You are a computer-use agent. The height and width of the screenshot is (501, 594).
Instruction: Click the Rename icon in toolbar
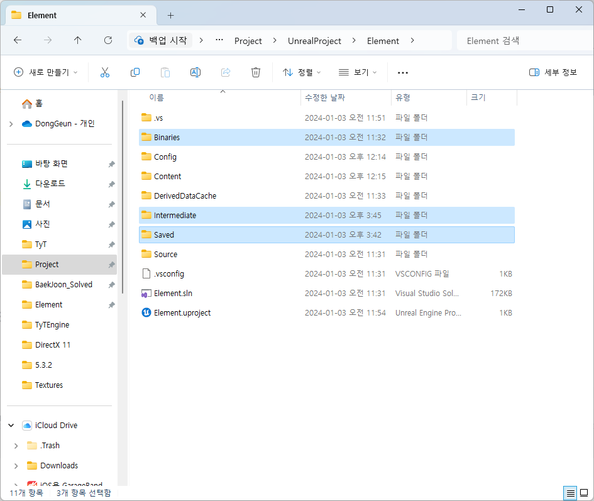[x=195, y=72]
